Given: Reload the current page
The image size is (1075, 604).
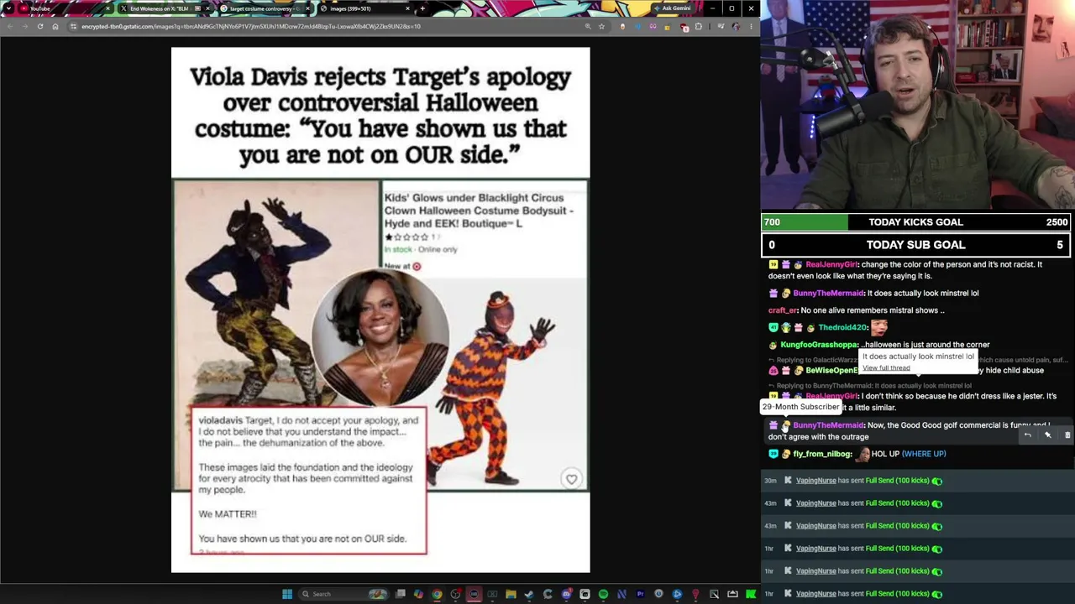Looking at the screenshot, I should [39, 26].
